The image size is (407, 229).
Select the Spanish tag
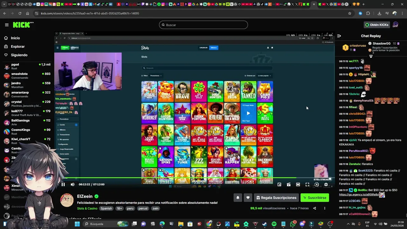106,208
